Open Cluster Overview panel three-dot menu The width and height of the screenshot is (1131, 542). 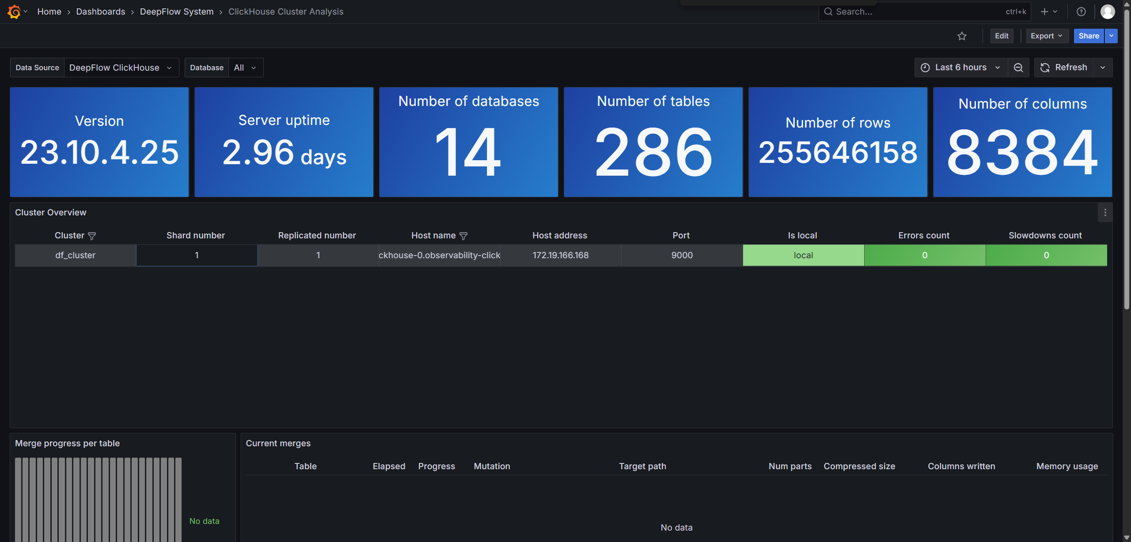coord(1105,213)
